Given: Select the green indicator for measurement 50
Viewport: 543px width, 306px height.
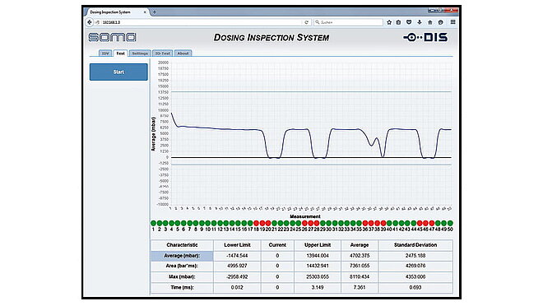Looking at the screenshot, I should pos(450,223).
